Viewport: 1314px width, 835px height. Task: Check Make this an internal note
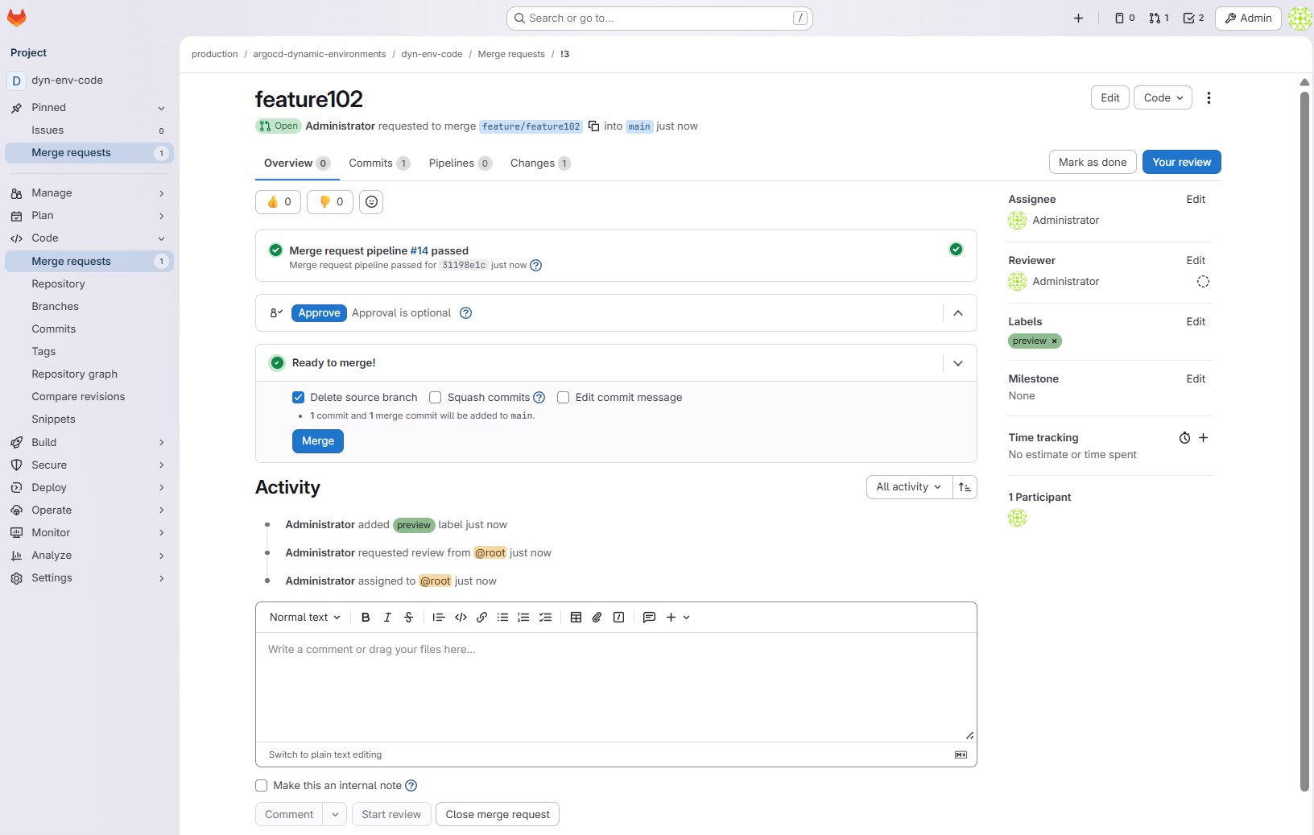pos(262,786)
